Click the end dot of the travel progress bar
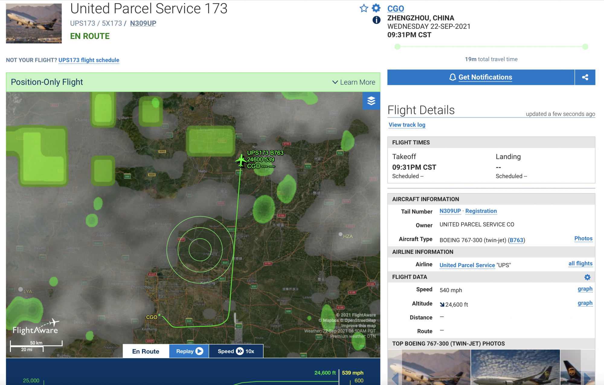Viewport: 604px width, 385px height. [x=585, y=47]
